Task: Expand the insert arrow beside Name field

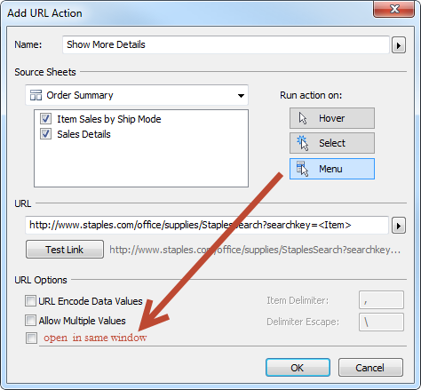Action: pyautogui.click(x=399, y=45)
